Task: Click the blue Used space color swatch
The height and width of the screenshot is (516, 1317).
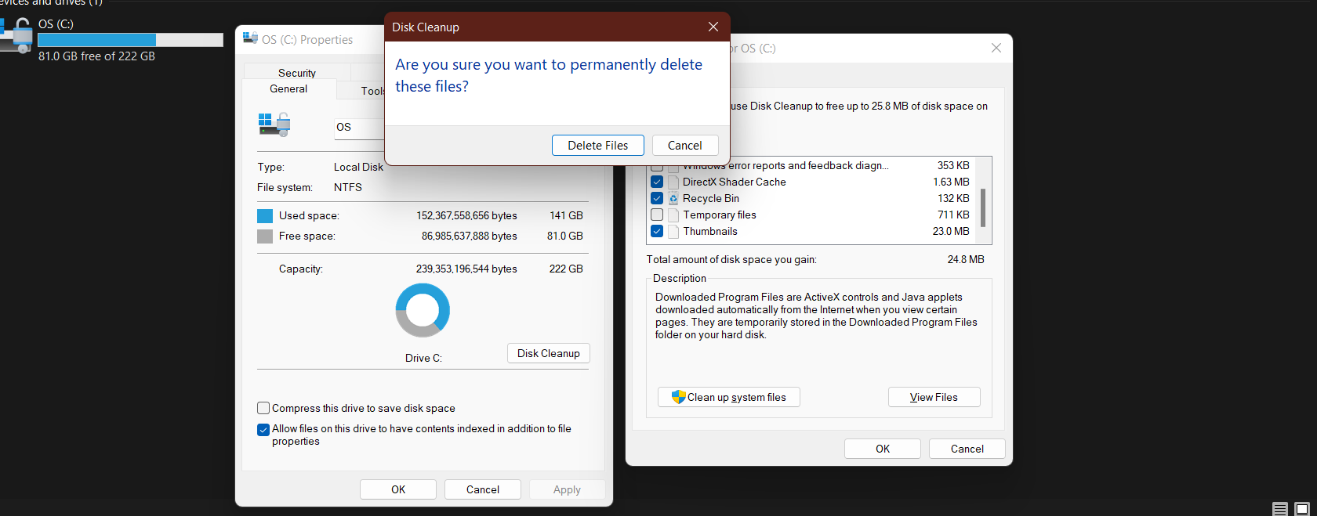Action: 265,216
